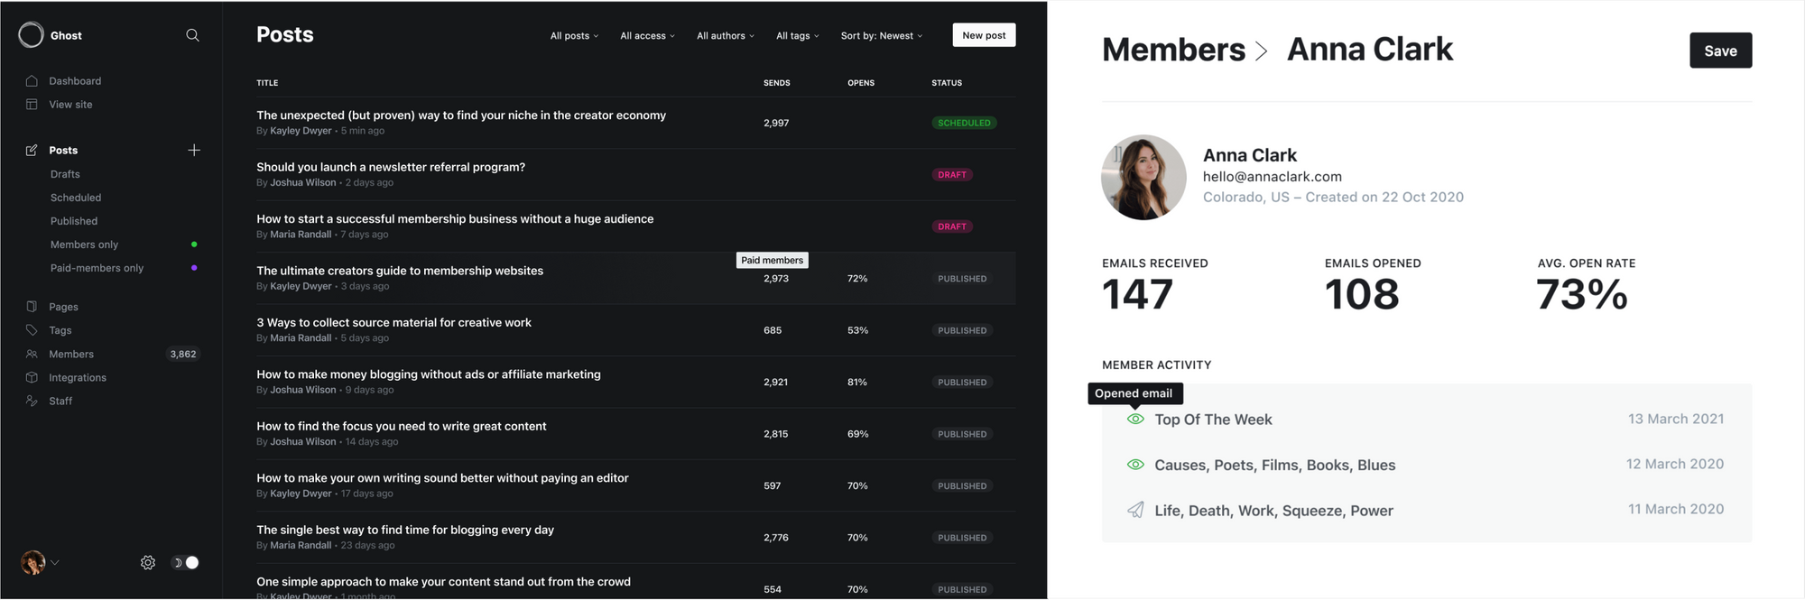Image resolution: width=1805 pixels, height=600 pixels.
Task: Click the 13 March 2021 date
Action: point(1676,419)
